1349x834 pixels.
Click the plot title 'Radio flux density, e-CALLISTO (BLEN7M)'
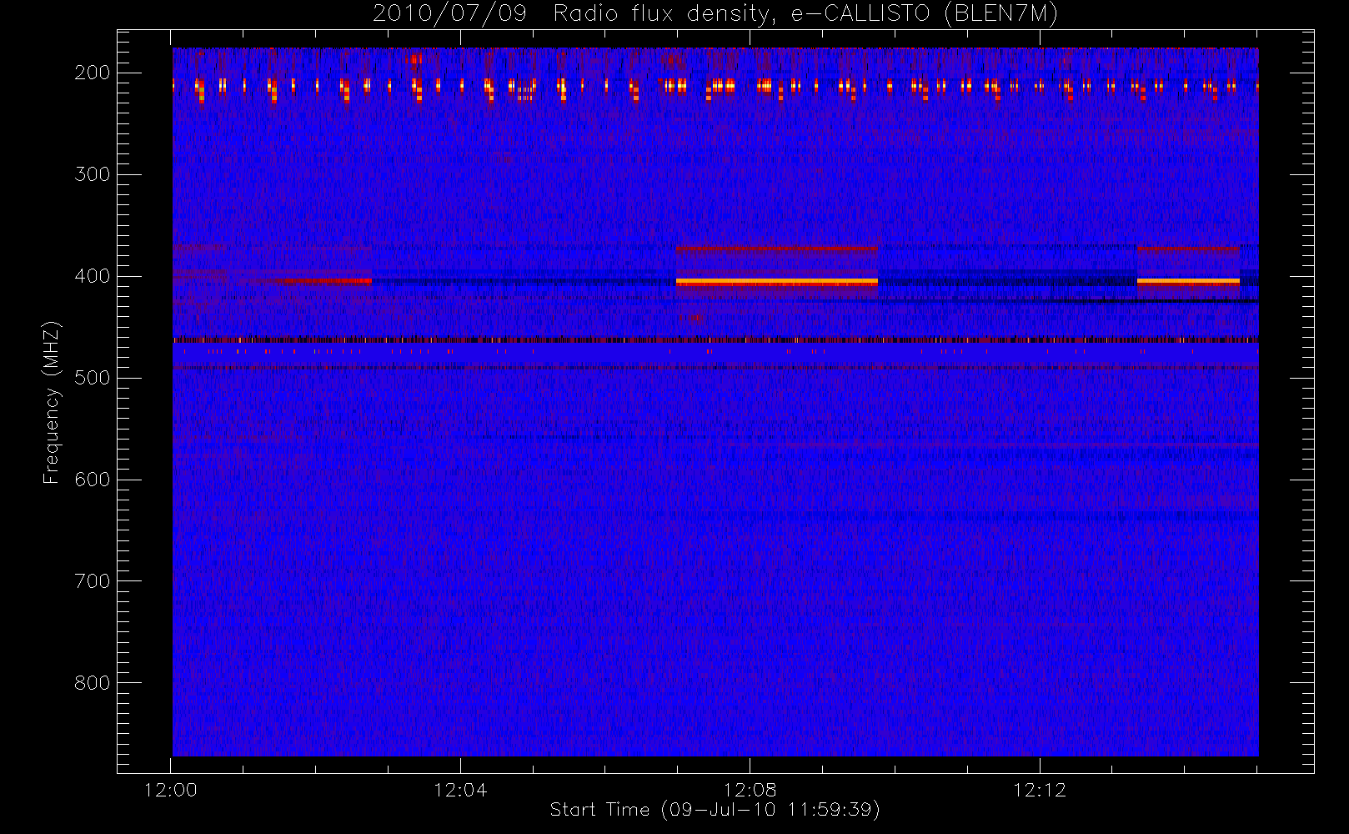pyautogui.click(x=805, y=14)
